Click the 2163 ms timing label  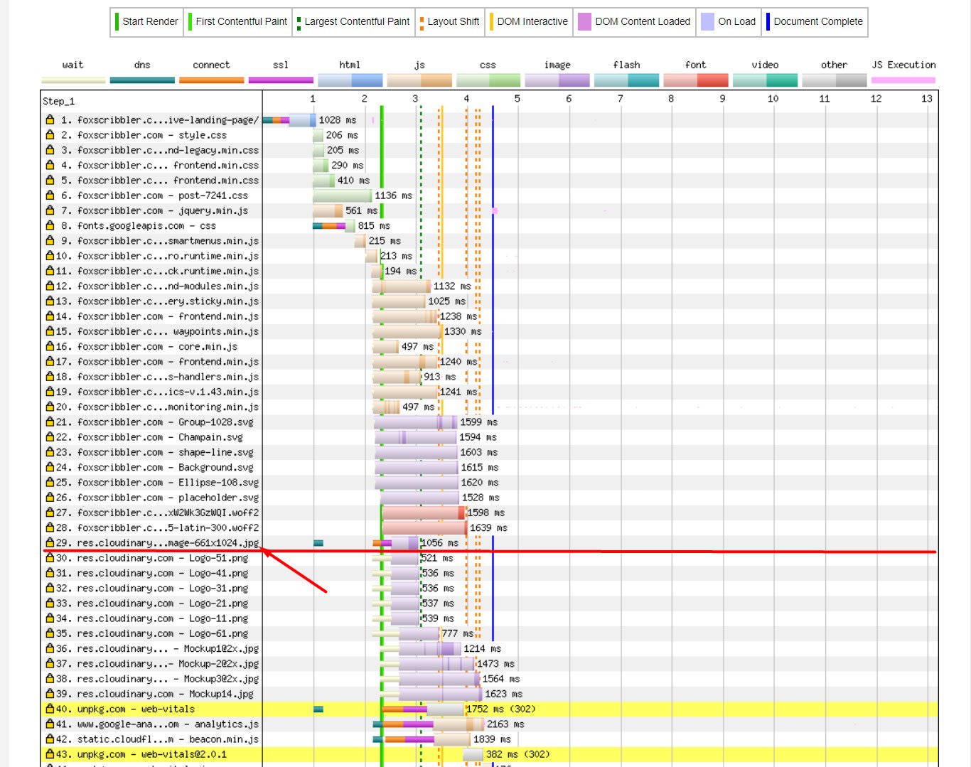point(505,724)
